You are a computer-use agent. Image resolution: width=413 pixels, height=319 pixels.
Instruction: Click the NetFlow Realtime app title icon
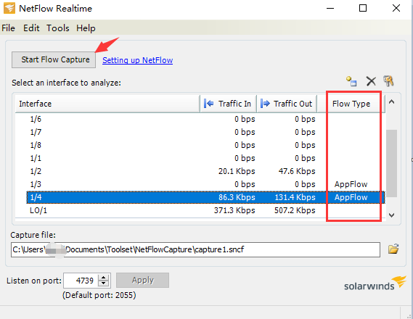coord(9,8)
